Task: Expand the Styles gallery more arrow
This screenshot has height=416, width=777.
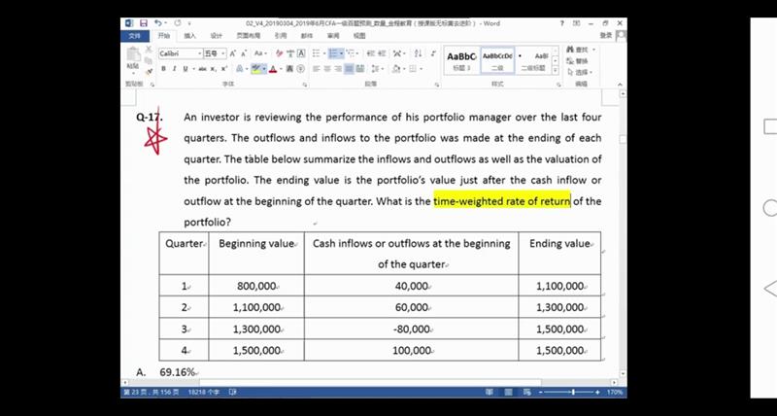Action: click(556, 70)
